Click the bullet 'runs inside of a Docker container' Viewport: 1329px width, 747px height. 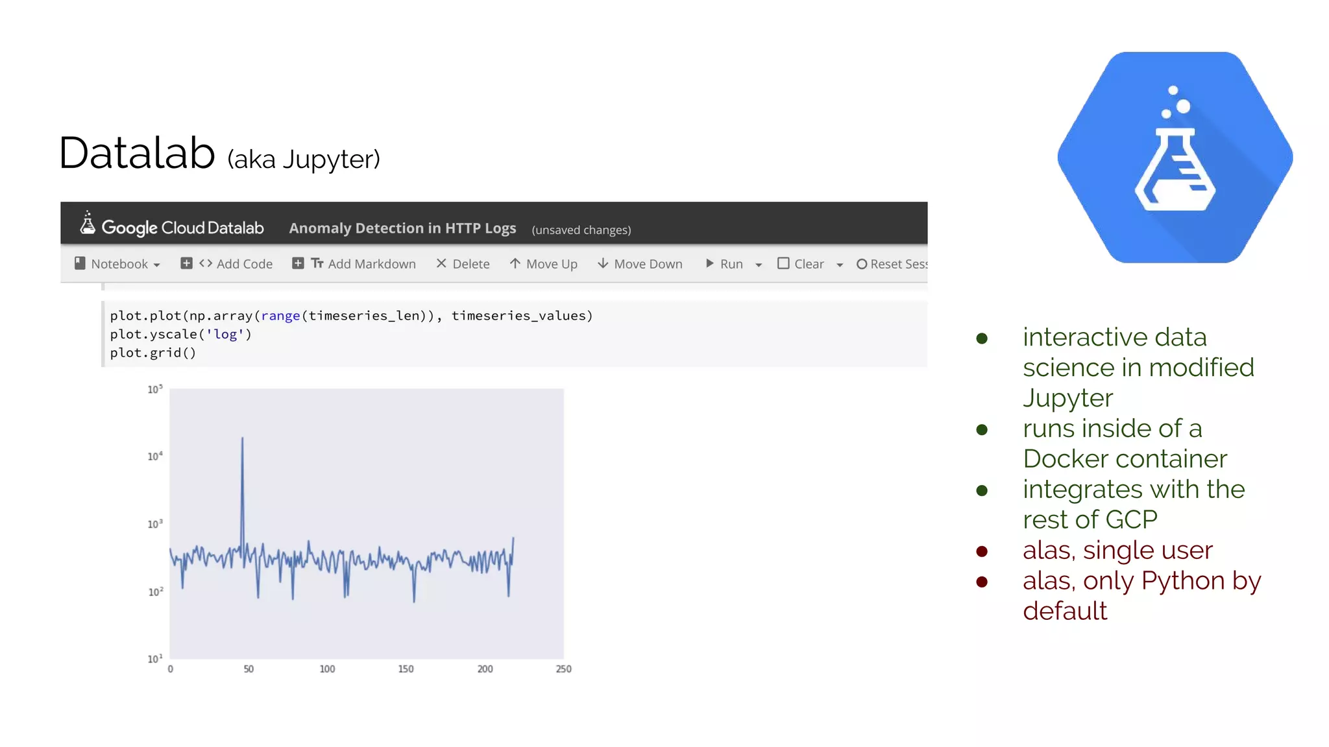click(1125, 444)
